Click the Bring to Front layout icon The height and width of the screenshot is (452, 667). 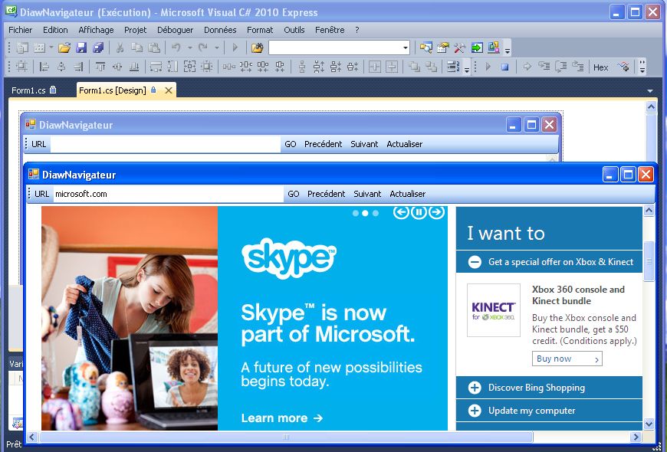[414, 67]
